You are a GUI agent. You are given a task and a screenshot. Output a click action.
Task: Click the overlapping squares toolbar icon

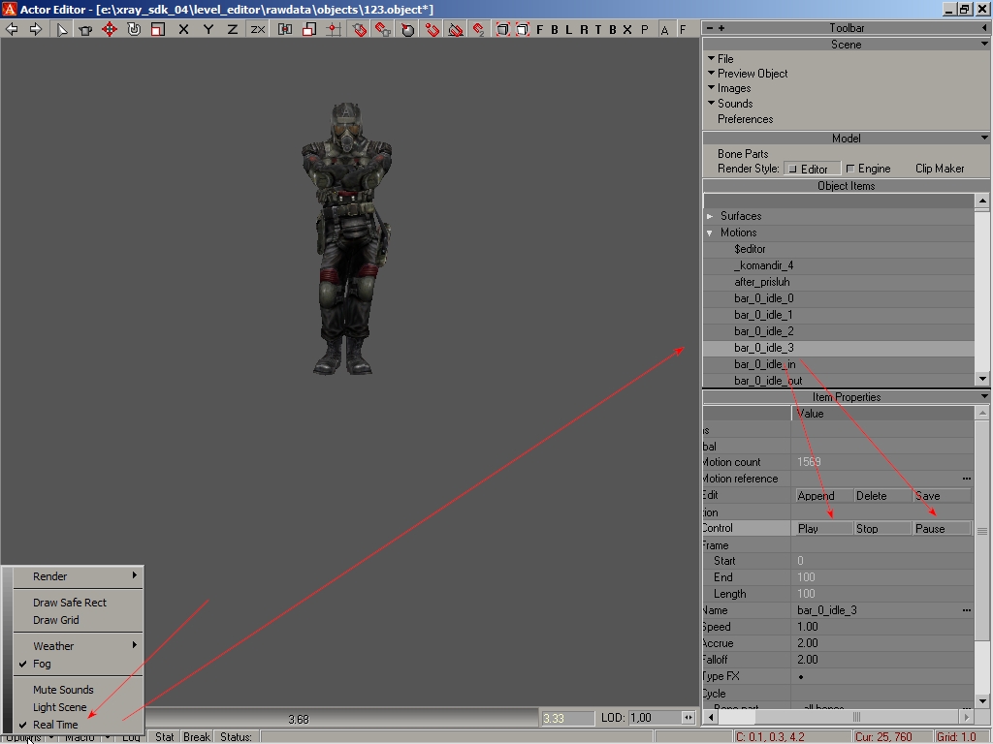click(x=309, y=29)
